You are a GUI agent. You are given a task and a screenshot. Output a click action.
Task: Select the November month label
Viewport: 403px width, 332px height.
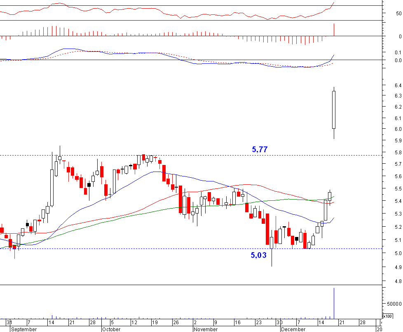point(206,329)
